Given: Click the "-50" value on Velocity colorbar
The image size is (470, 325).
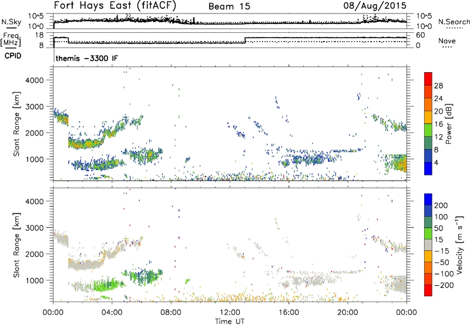Looking at the screenshot, I should tap(441, 262).
